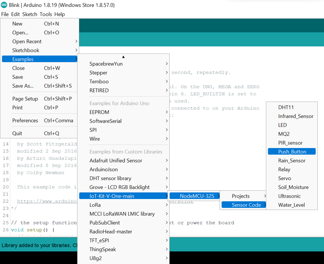The image size is (324, 264).
Task: Open Preferences from the File menu
Action: coord(40,120)
